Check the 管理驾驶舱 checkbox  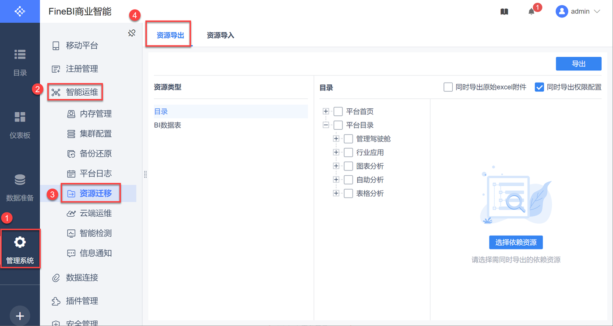click(349, 139)
